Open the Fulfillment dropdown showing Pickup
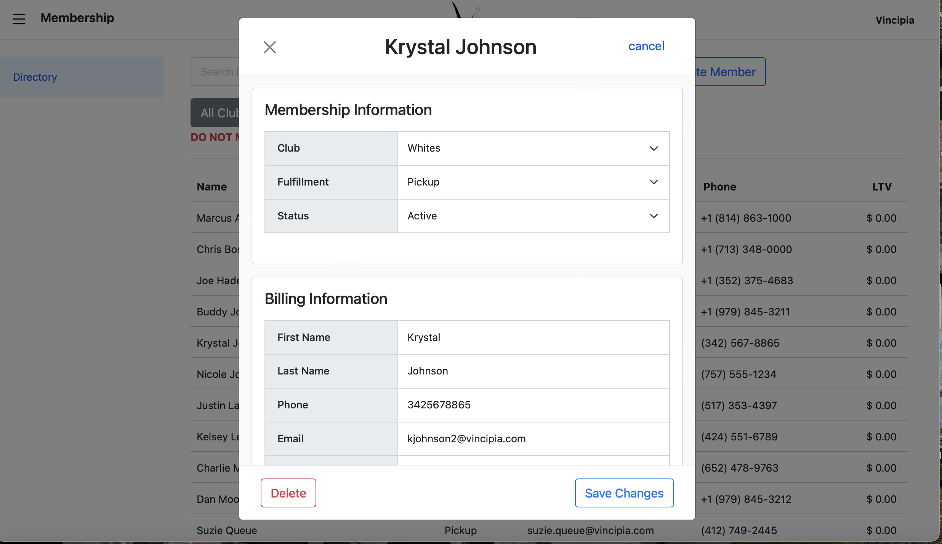 pyautogui.click(x=533, y=182)
